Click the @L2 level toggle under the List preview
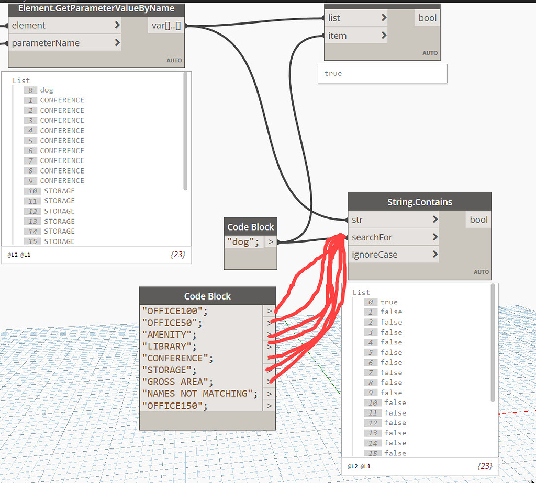 [11, 255]
